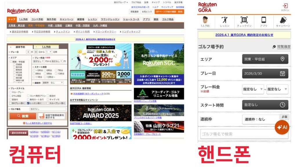Select 海外予約 in the top navigation bar
Viewport: 297px width, 167px height.
click(51, 19)
